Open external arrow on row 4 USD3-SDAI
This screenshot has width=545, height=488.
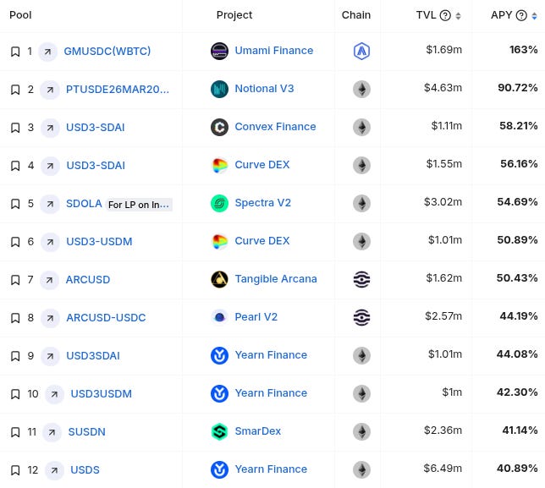tap(50, 166)
